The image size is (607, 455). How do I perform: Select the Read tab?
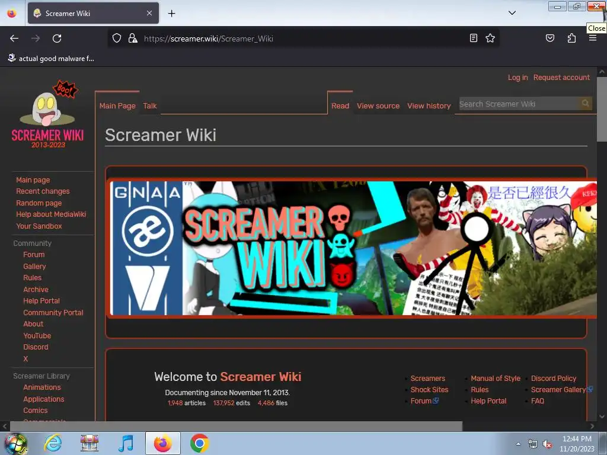340,105
